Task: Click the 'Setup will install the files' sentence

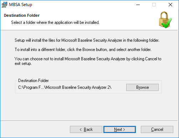Action: tap(87, 40)
